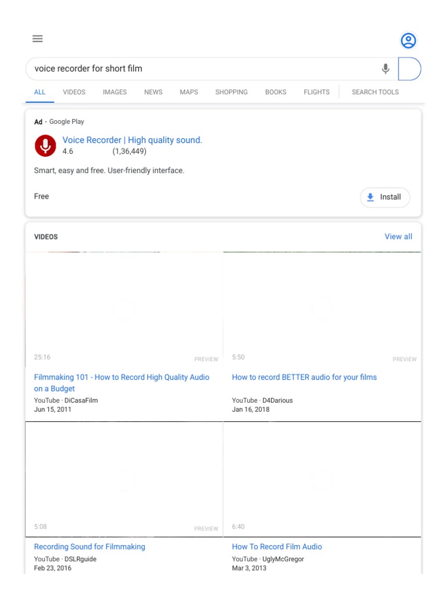
Task: Click PREVIEW on the 5:50 video
Action: pos(404,359)
